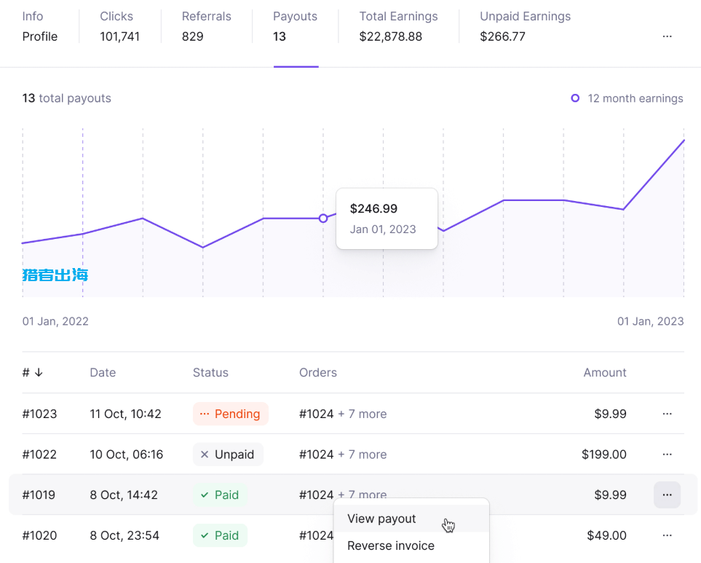Click the 12 month earnings legend marker
701x563 pixels.
pos(575,98)
